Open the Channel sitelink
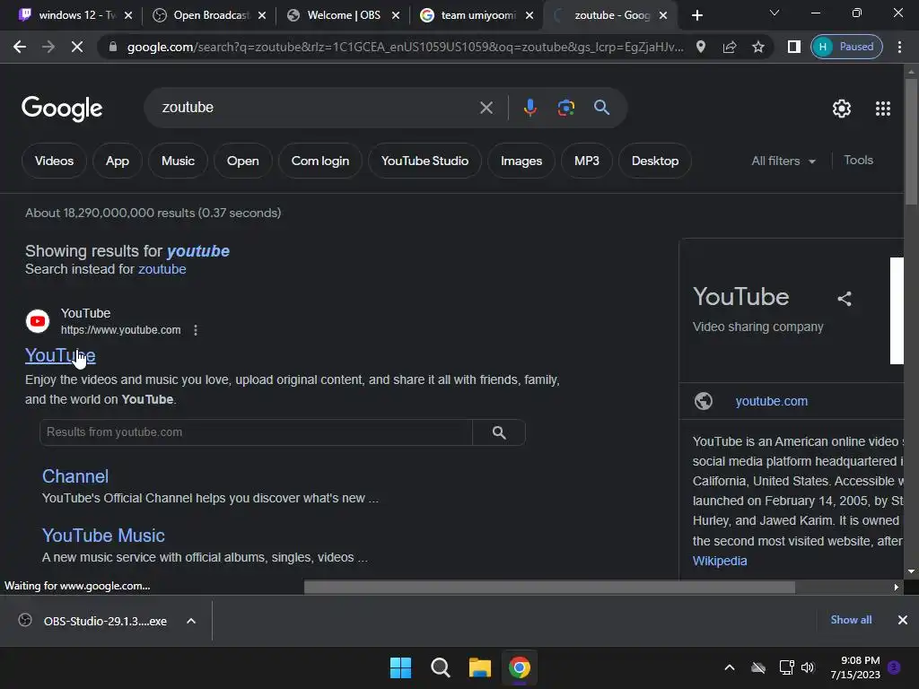919x689 pixels. (75, 476)
